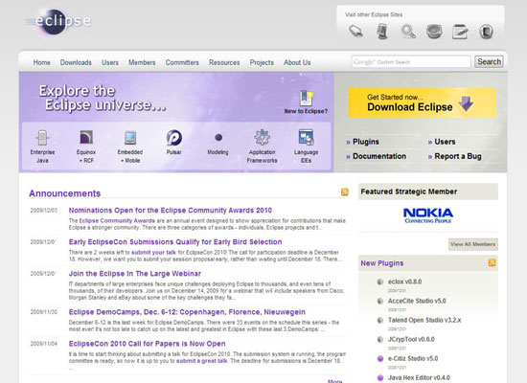Click the 2009/11/30 announcement date

point(44,312)
